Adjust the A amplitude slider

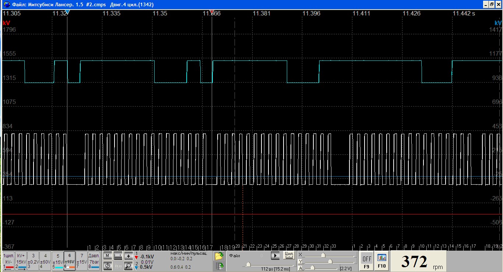pyautogui.click(x=312, y=268)
